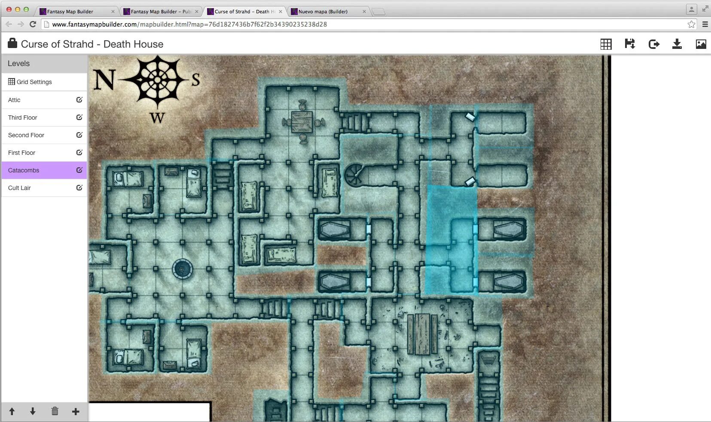The width and height of the screenshot is (711, 422).
Task: Click the Levels panel header
Action: [x=44, y=63]
